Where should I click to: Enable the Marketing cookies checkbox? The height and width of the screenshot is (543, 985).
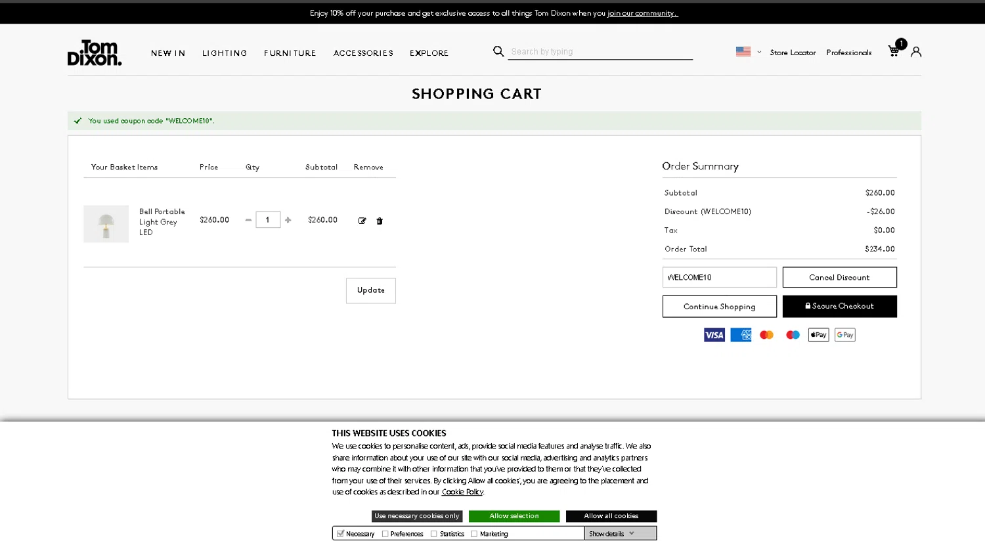(474, 534)
